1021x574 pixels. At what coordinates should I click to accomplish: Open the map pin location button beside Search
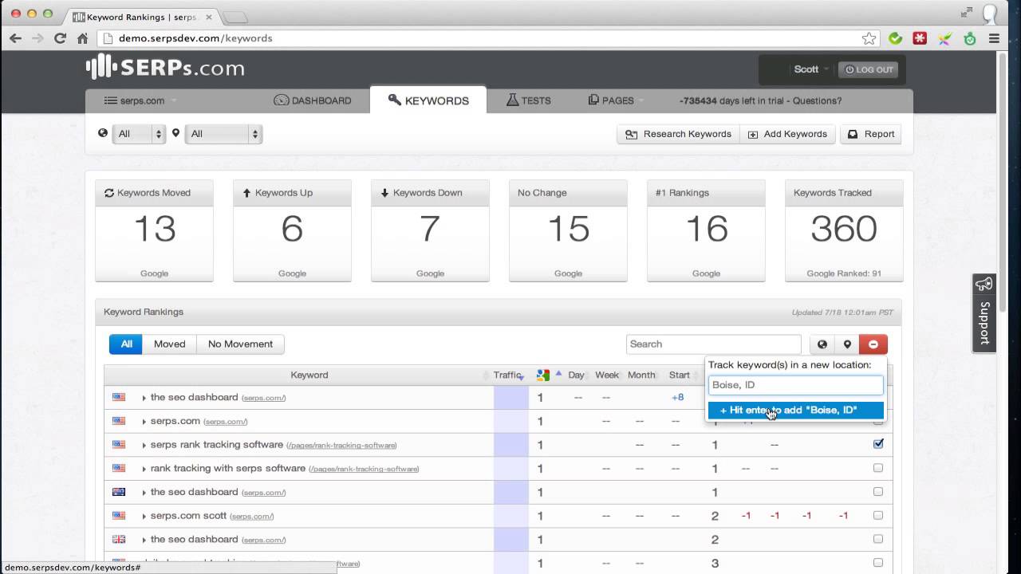[x=847, y=344]
